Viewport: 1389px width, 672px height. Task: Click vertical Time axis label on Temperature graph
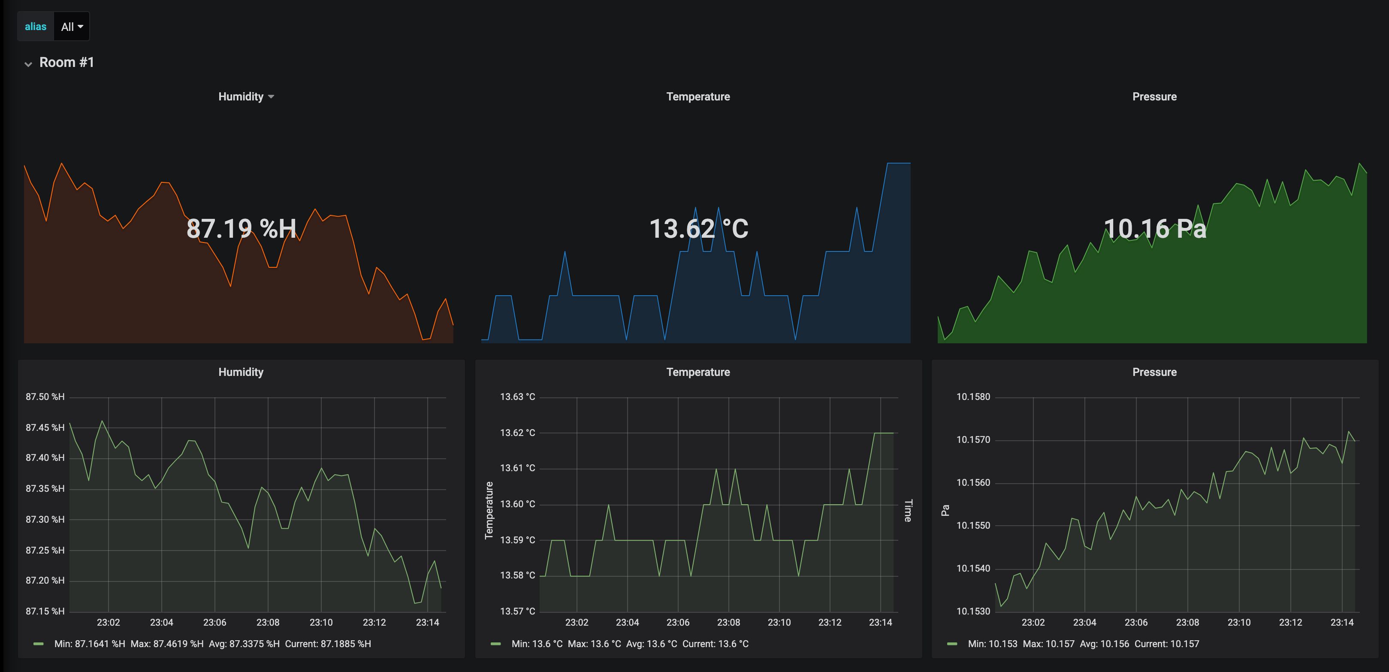click(x=908, y=511)
